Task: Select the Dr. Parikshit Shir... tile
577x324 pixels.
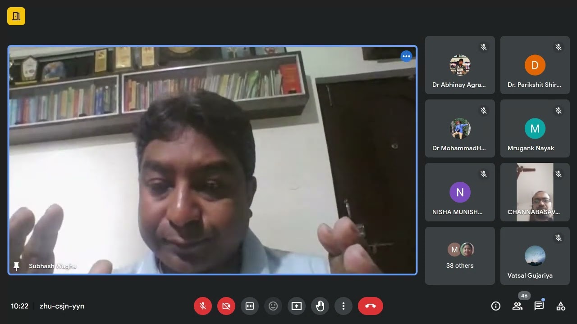Action: (x=535, y=65)
